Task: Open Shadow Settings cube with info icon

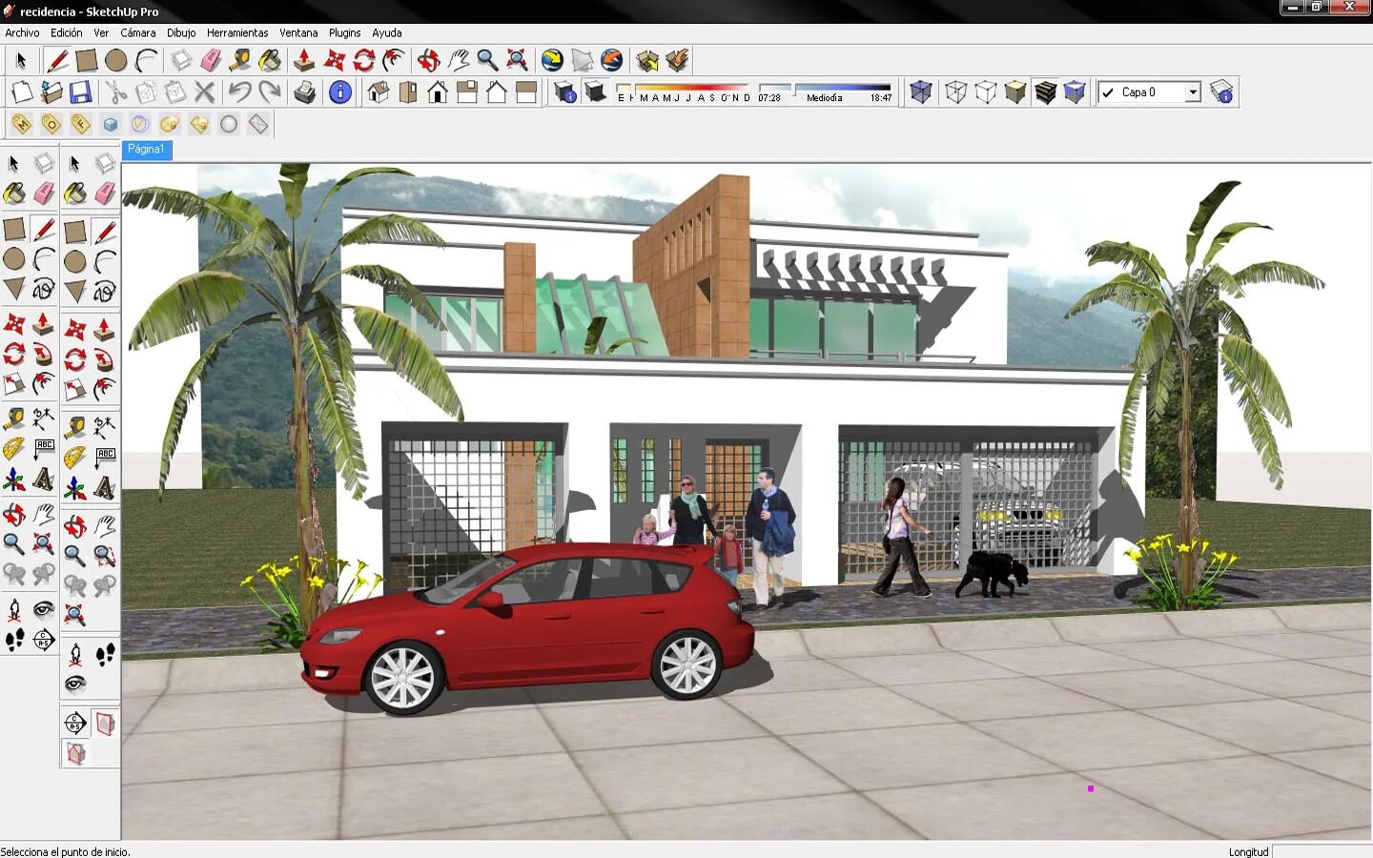Action: (x=565, y=92)
